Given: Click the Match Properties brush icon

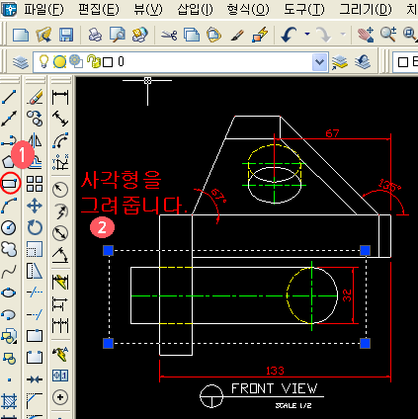Looking at the screenshot, I should (237, 35).
